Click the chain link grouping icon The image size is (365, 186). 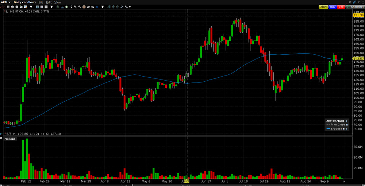(354, 2)
